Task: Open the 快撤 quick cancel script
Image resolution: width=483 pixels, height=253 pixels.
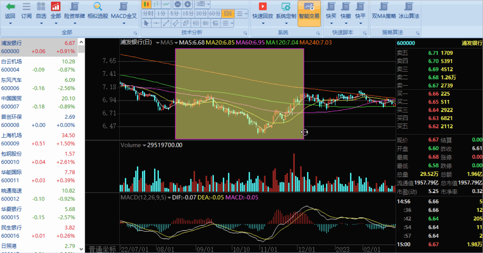Action: point(346,6)
